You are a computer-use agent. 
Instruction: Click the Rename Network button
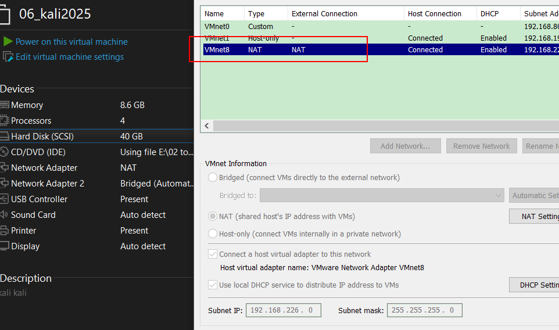point(540,146)
